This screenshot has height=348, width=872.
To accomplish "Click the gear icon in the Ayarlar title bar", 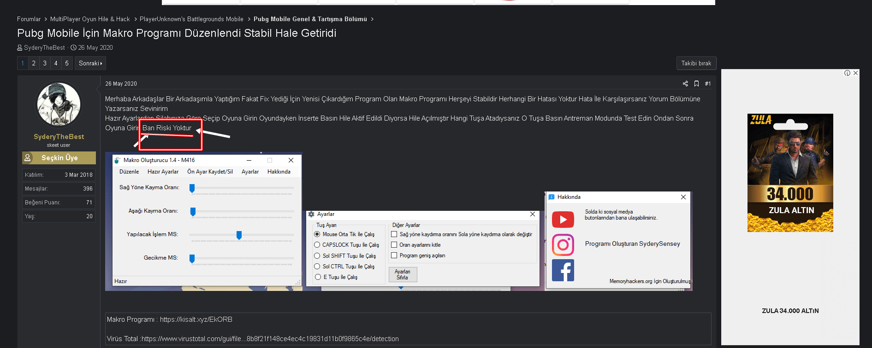I will [311, 214].
